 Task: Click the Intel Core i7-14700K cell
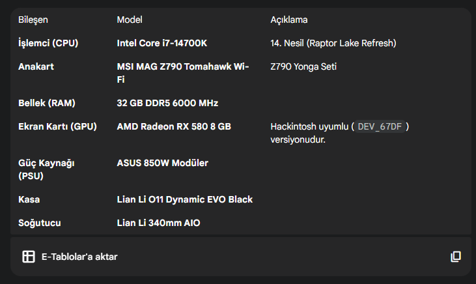coord(162,43)
